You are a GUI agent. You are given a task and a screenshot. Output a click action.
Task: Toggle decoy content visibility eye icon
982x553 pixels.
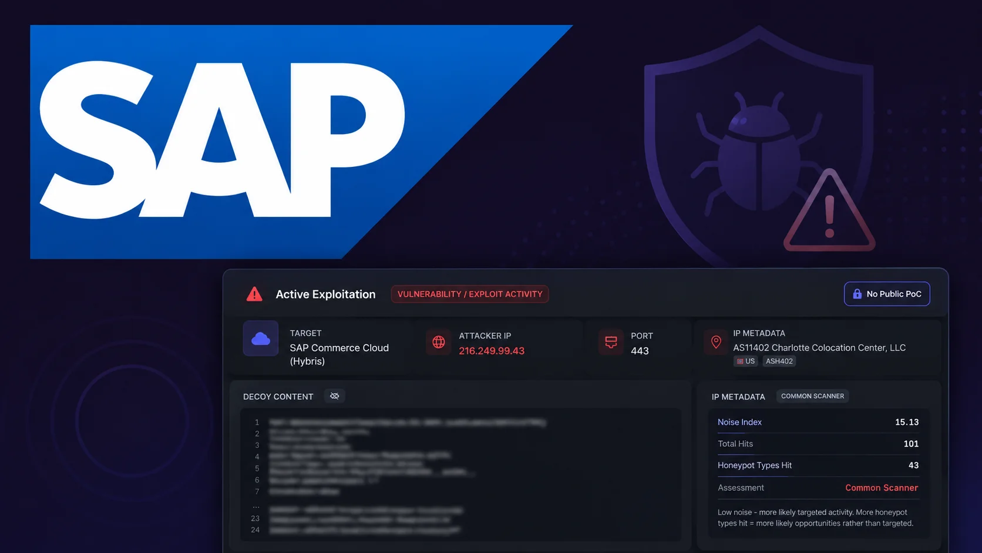click(334, 396)
